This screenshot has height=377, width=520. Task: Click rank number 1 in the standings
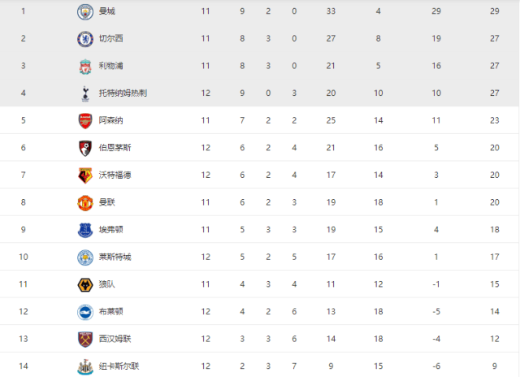pos(24,11)
